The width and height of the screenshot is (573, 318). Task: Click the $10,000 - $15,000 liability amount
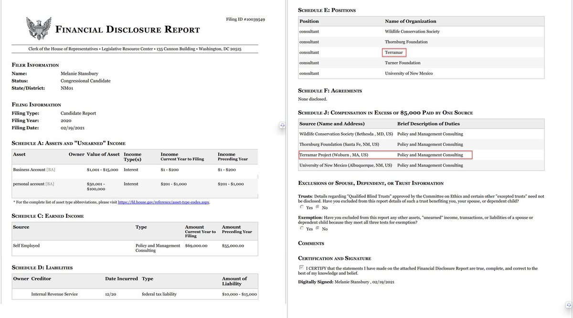pyautogui.click(x=239, y=294)
